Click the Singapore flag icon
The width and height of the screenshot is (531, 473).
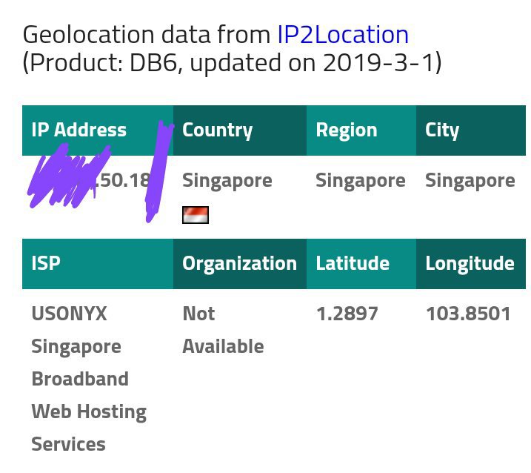[196, 215]
